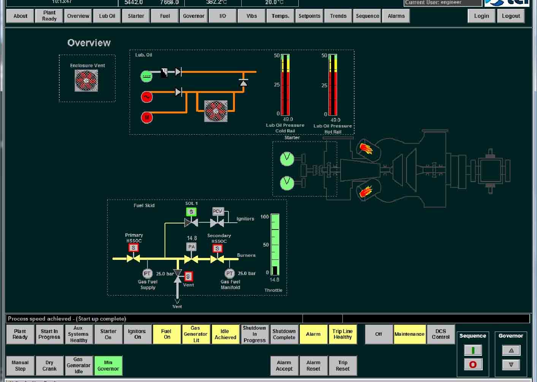The image size is (537, 382).
Task: Open the Trends tab
Action: [x=338, y=16]
